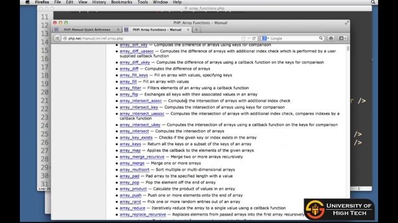This screenshot has width=398, height=223.
Task: Open the View menu
Action: click(x=83, y=2)
